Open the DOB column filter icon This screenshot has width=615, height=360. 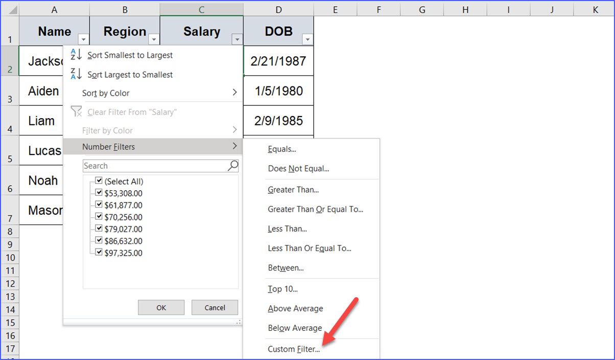(308, 39)
